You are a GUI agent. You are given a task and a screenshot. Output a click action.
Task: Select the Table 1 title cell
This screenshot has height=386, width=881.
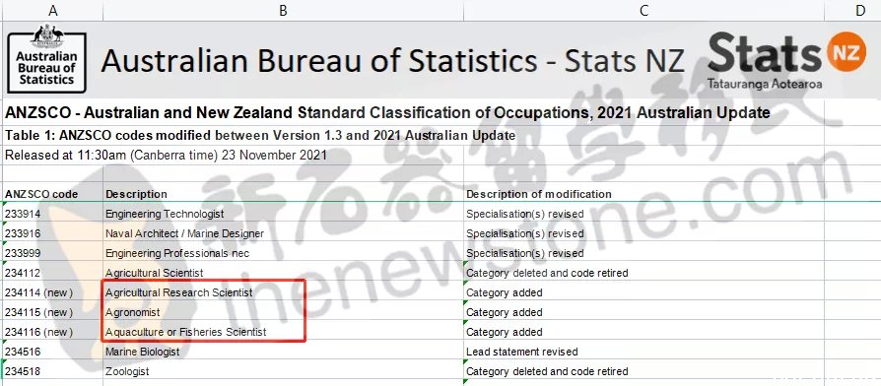click(x=259, y=135)
